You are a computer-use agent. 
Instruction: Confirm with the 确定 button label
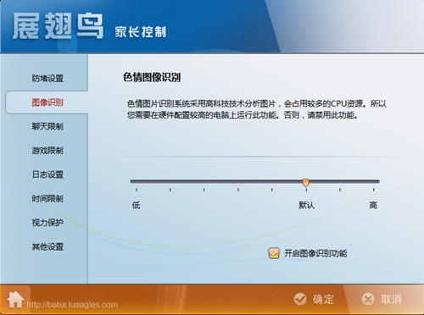(x=323, y=299)
